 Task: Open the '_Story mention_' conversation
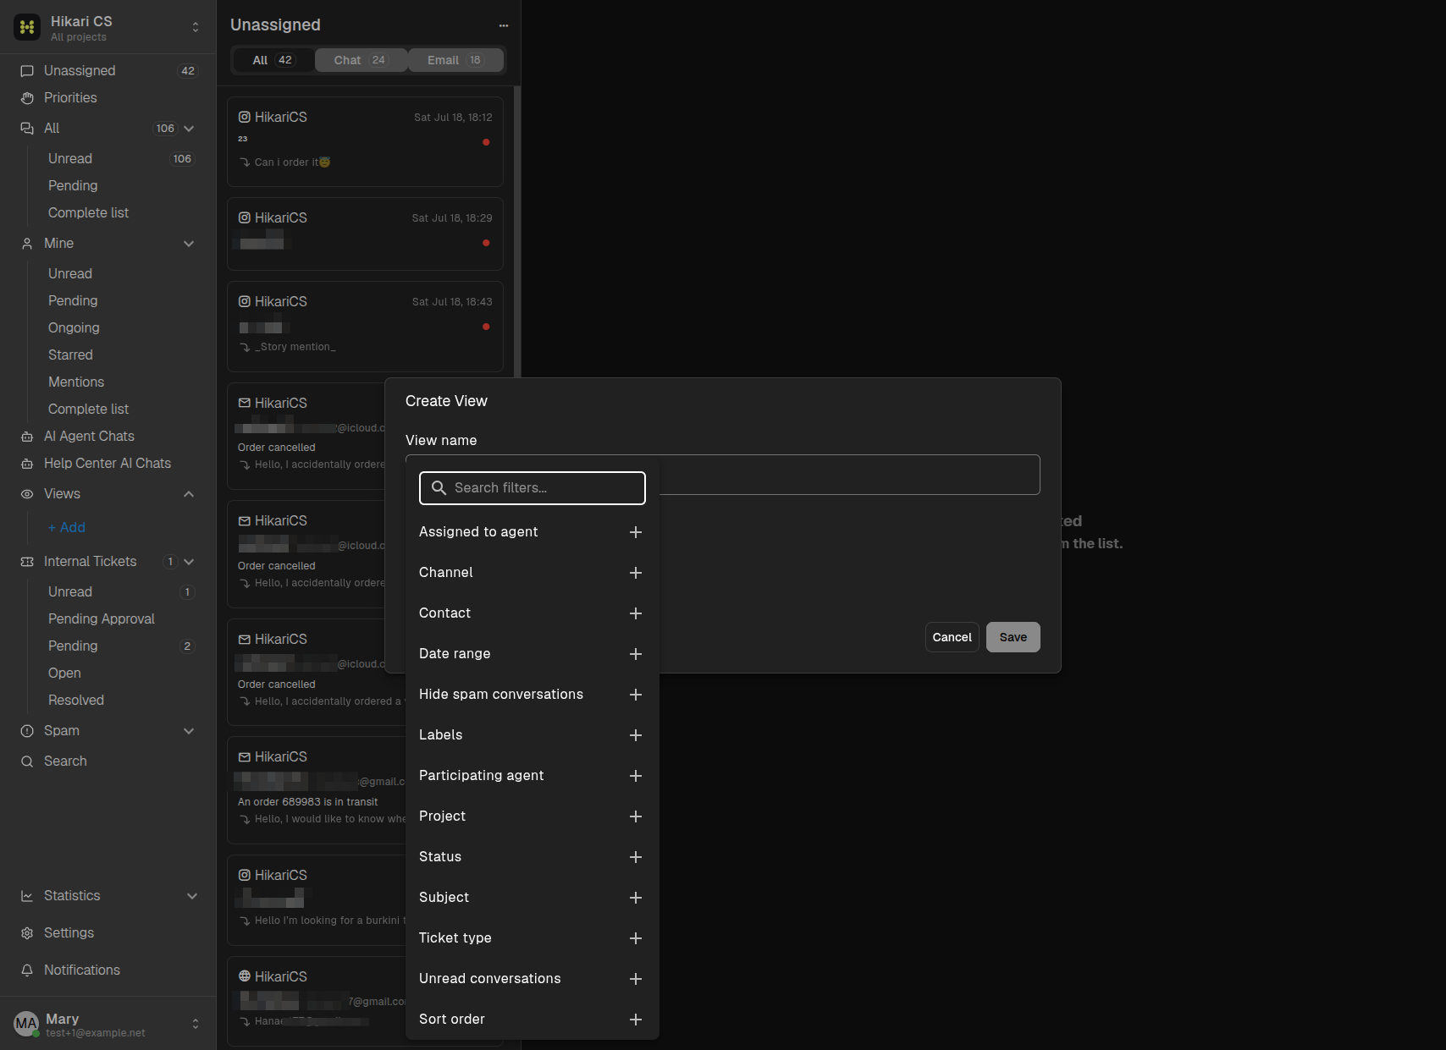pyautogui.click(x=365, y=327)
